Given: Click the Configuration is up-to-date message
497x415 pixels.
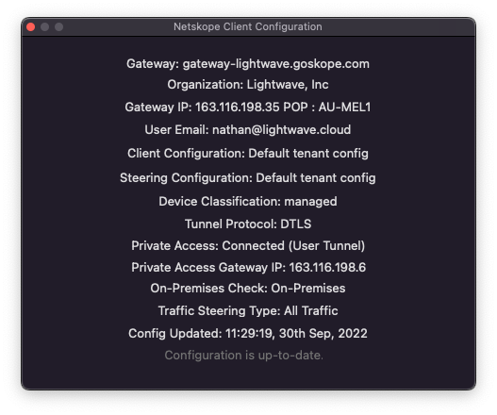Looking at the screenshot, I should 243,356.
